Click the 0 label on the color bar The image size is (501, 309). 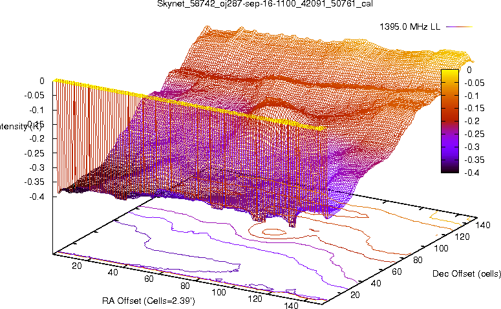pos(469,70)
